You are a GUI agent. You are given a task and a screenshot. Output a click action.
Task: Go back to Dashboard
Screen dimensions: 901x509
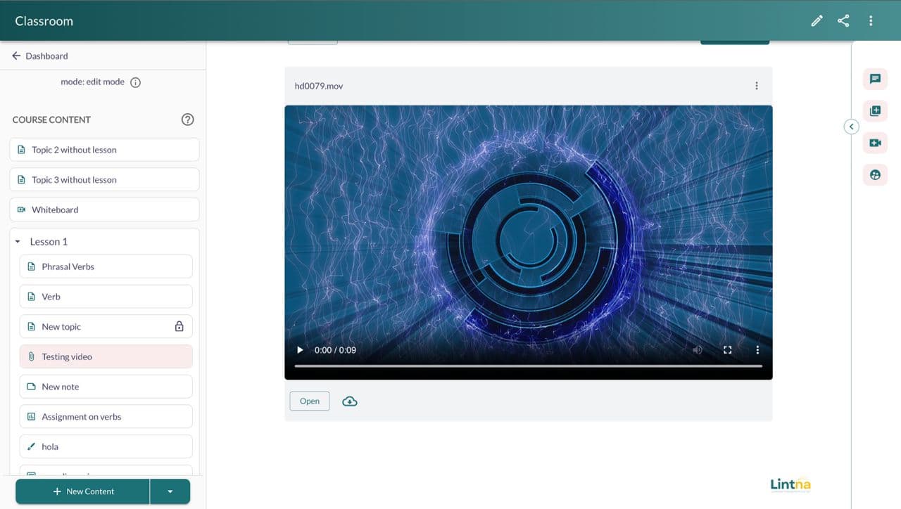[x=40, y=56]
